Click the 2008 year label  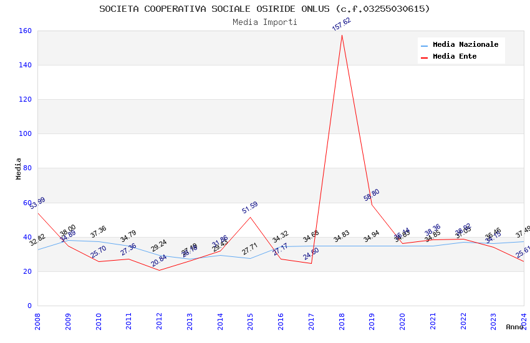click(37, 321)
